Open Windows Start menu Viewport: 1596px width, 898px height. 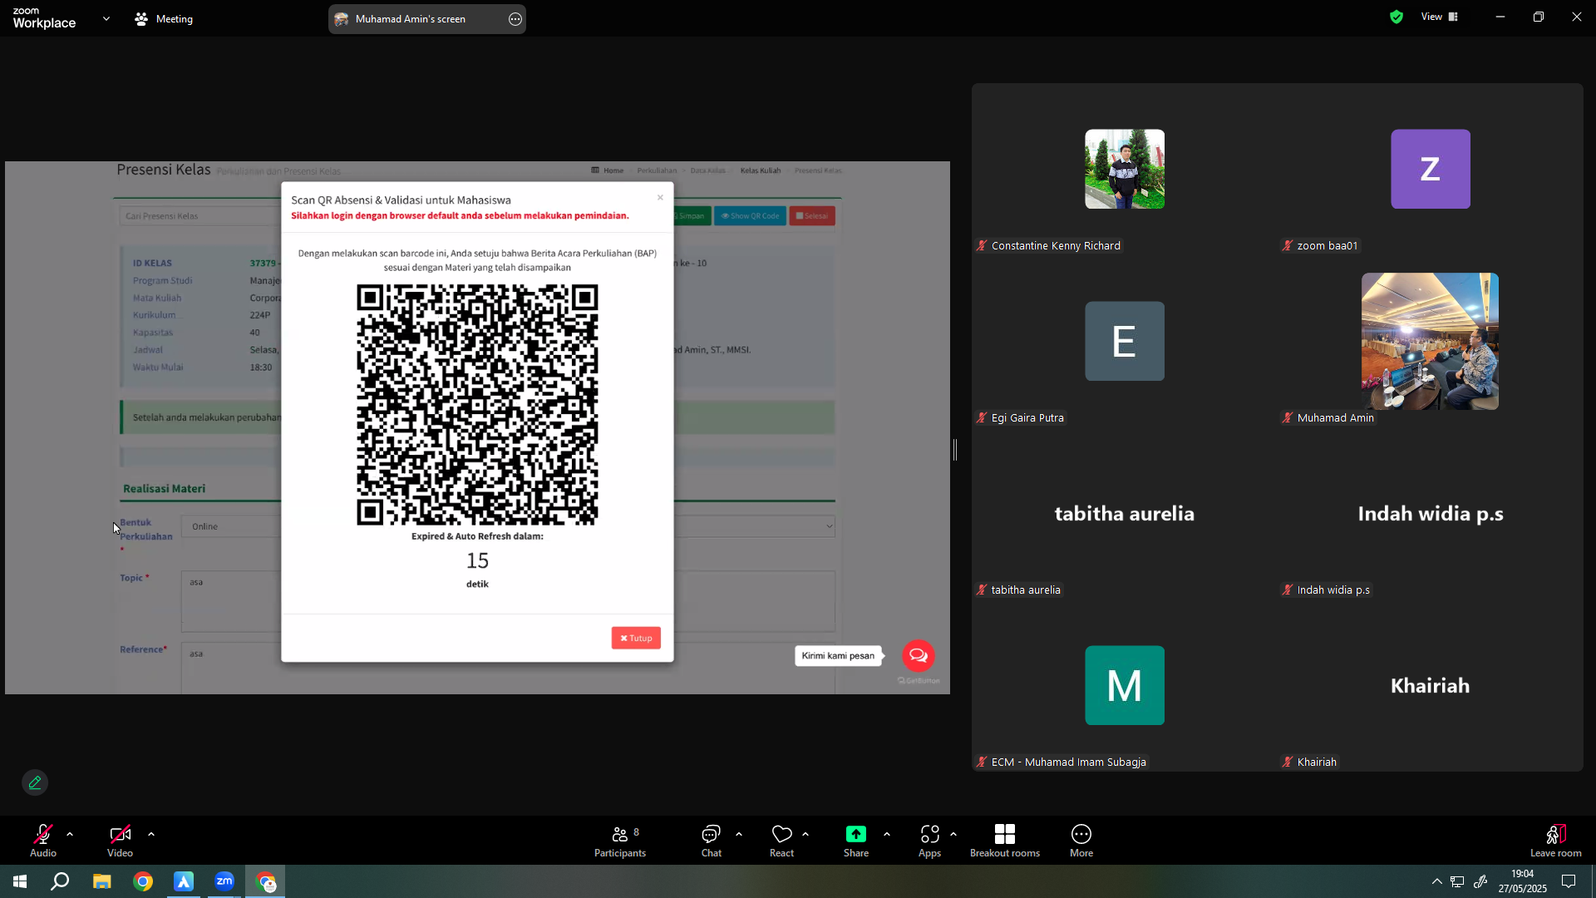[x=20, y=881]
